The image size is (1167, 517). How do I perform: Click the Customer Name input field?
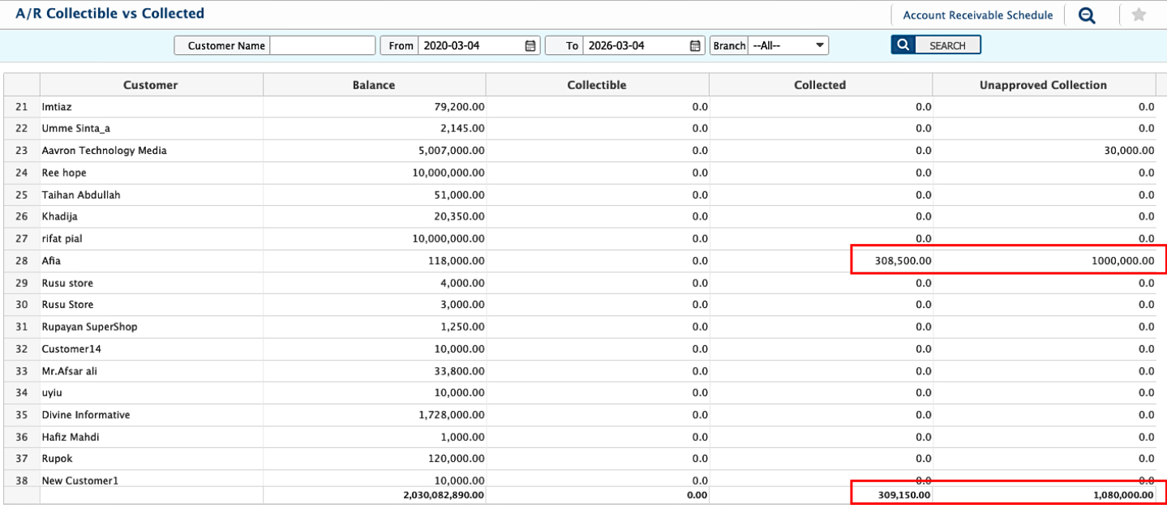tap(322, 46)
